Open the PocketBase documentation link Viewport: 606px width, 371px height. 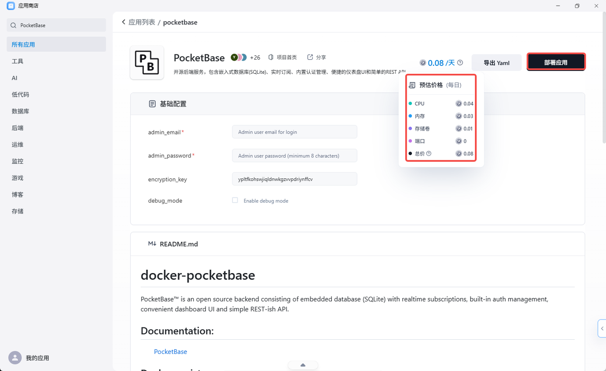[x=170, y=352]
